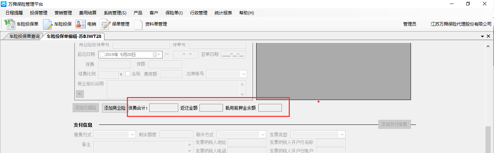This screenshot has height=153, width=494.
Task: Open the 营销管理 menu
Action: 63,13
